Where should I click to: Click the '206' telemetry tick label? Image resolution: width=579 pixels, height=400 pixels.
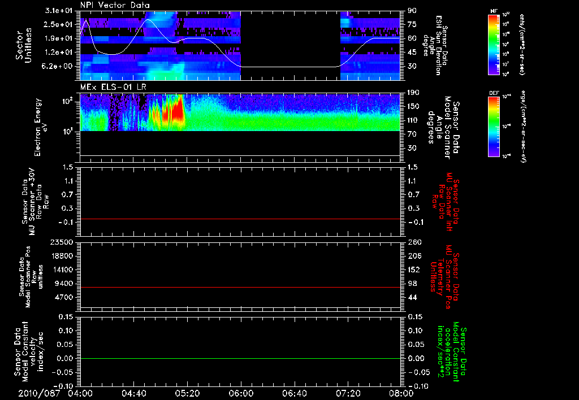pyautogui.click(x=414, y=256)
